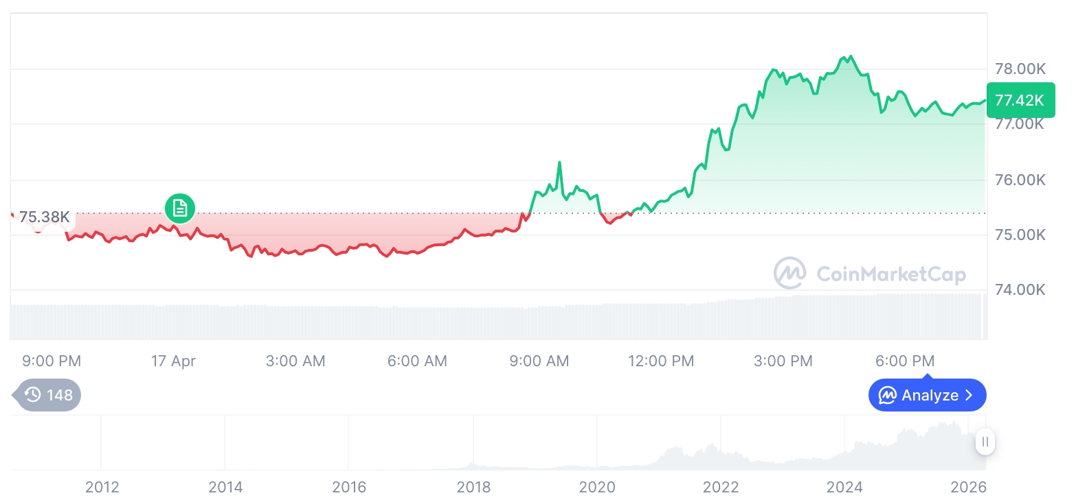Viewport: 1076px width, 502px height.
Task: Click the blue Analyze button
Action: click(x=927, y=395)
